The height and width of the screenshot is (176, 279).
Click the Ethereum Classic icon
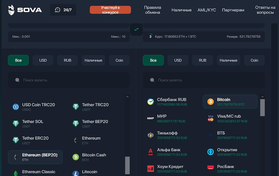[x=16, y=173]
